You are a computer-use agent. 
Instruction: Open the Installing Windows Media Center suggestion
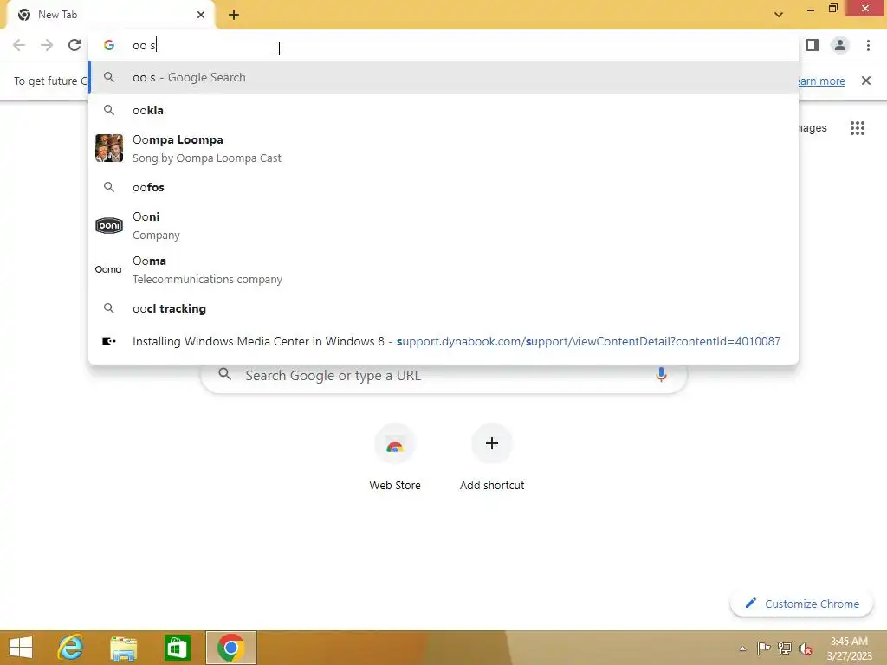pos(443,341)
